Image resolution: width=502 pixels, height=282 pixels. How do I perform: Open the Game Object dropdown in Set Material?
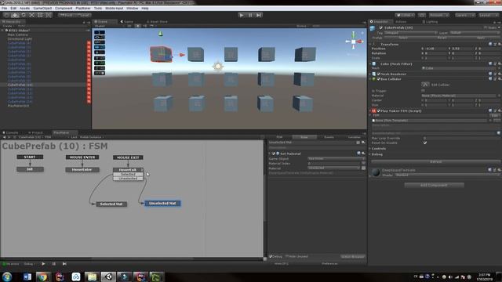[336, 158]
